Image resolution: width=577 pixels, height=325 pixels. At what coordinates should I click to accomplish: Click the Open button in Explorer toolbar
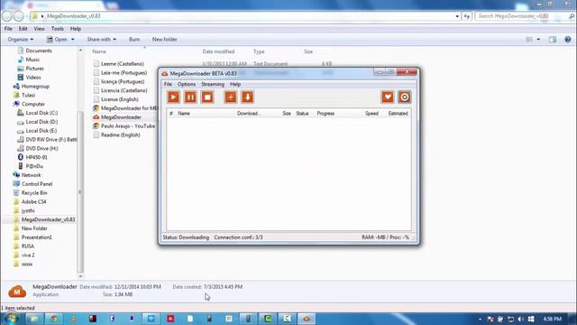(x=60, y=40)
